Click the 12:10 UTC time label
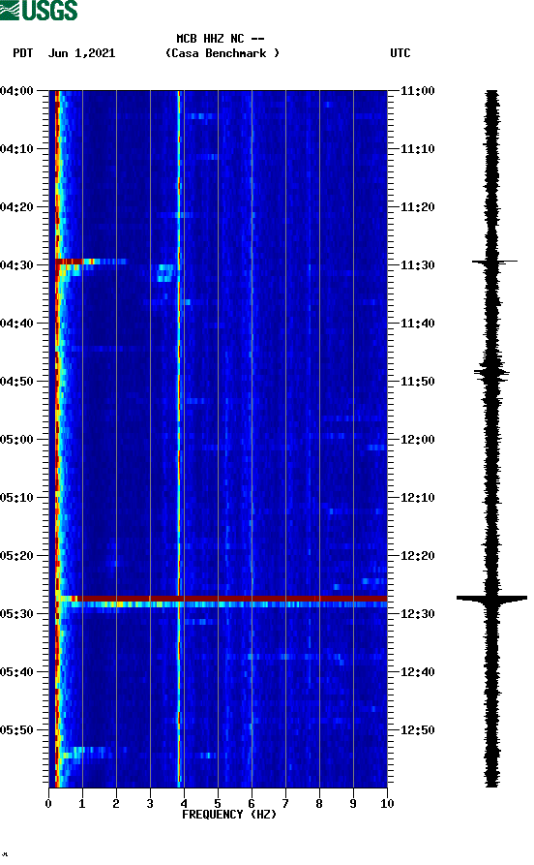This screenshot has height=865, width=534. (x=417, y=498)
